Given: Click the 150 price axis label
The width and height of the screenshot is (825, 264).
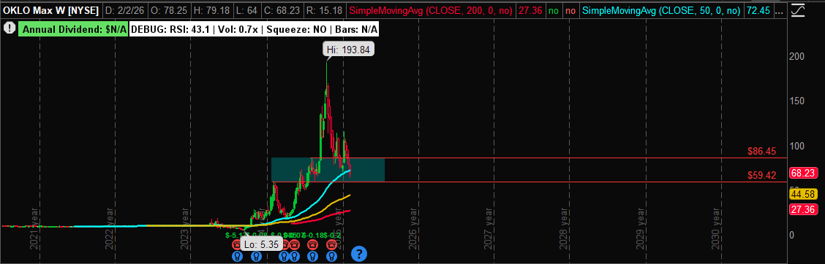Looking at the screenshot, I should click(796, 101).
